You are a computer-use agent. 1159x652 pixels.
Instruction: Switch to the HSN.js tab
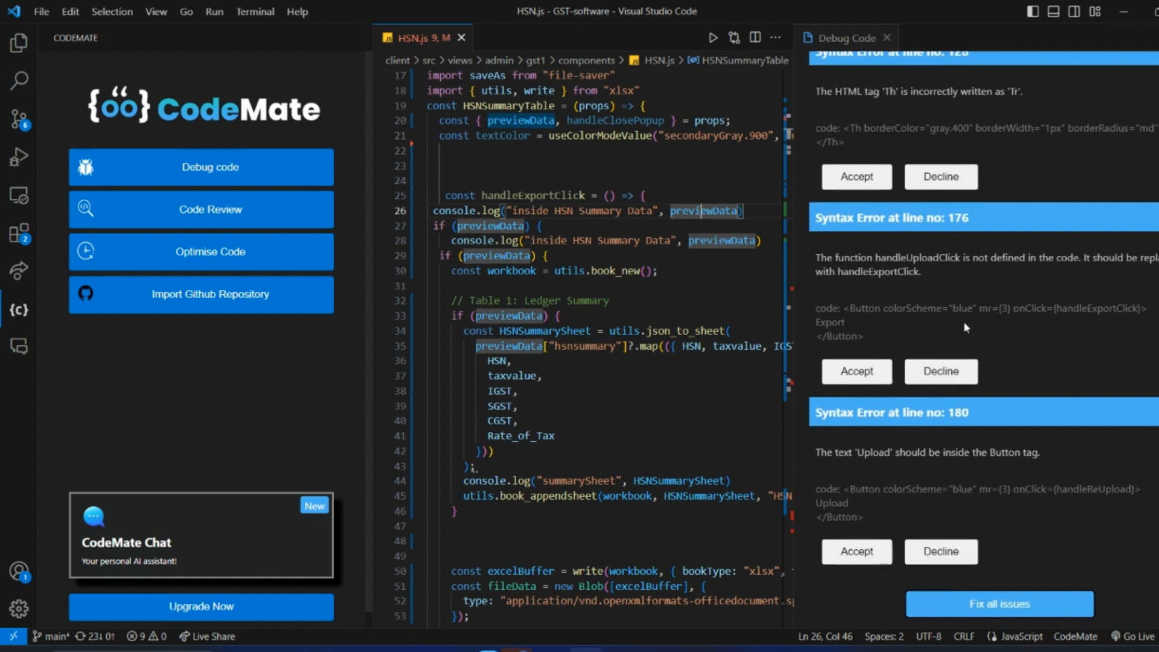tap(423, 37)
